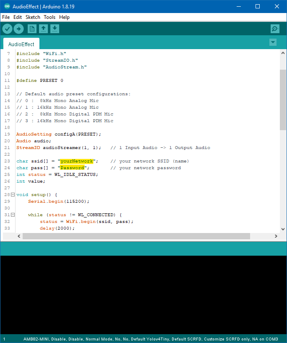Screen dimensions: 287x343
Task: Collapse the void setup() code fold
Action: (13, 195)
